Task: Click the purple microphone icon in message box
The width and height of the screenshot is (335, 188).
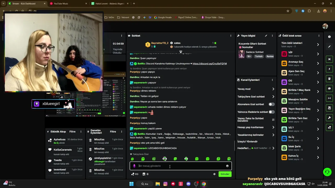Action: (134, 166)
